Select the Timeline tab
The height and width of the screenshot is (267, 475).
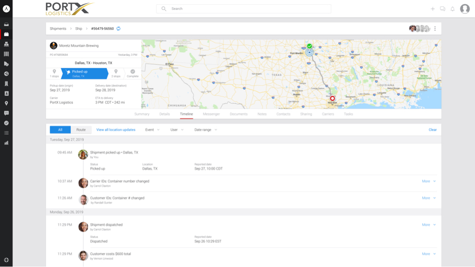pos(186,114)
